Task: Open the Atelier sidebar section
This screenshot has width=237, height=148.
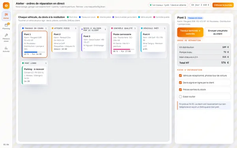Action: coord(6,16)
